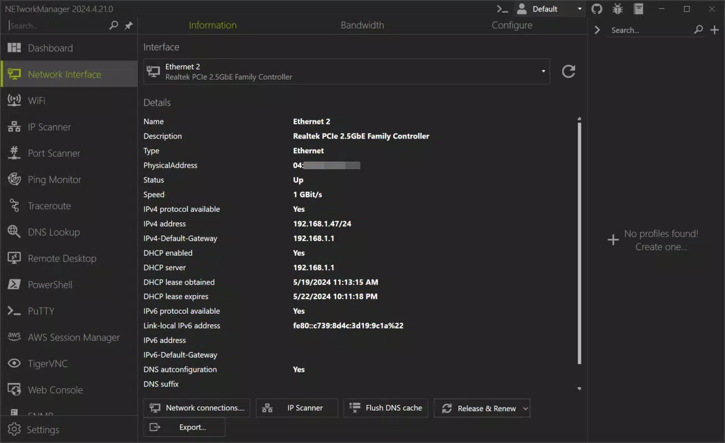The width and height of the screenshot is (725, 443).
Task: Switch to the Bandwidth tab
Action: 362,25
